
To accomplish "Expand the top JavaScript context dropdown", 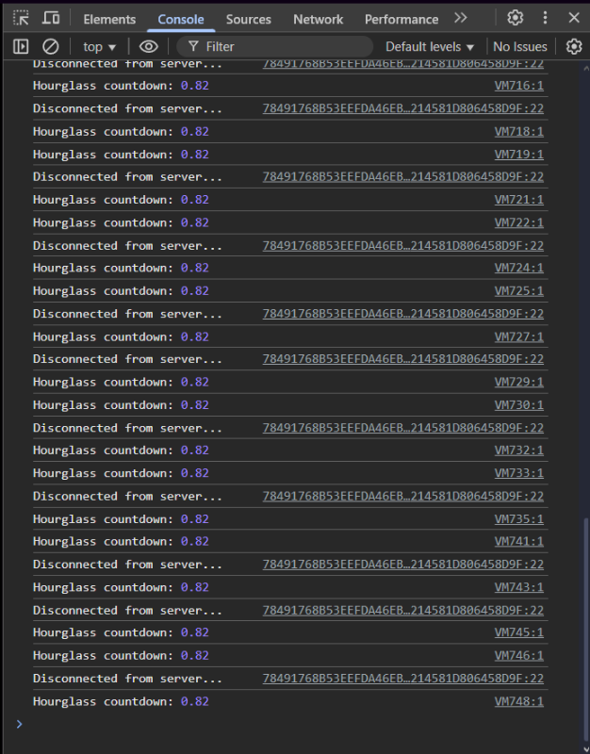I will (99, 46).
